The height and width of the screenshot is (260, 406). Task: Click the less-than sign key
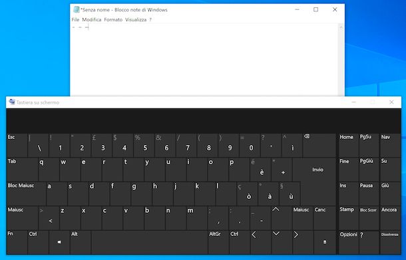[x=49, y=218]
